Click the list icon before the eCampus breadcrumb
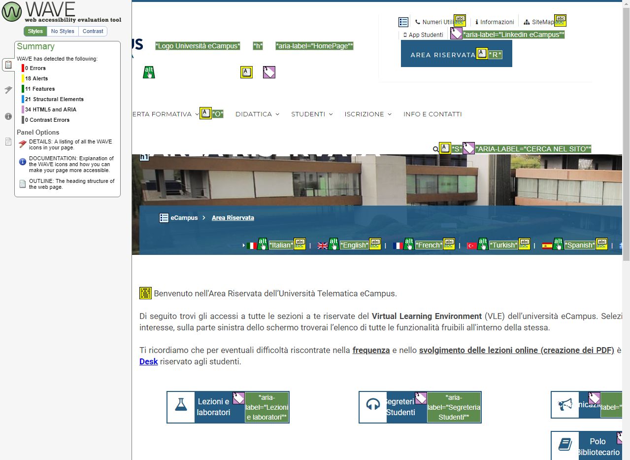 click(164, 218)
